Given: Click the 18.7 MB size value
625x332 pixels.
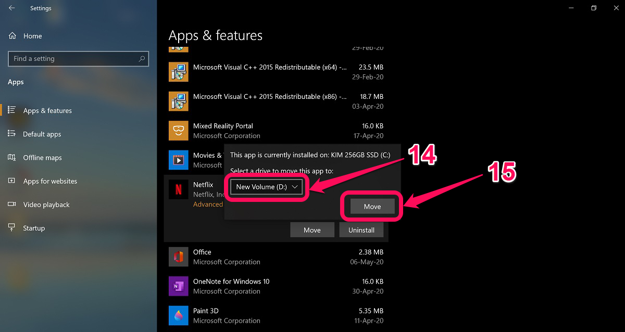Looking at the screenshot, I should pyautogui.click(x=371, y=96).
